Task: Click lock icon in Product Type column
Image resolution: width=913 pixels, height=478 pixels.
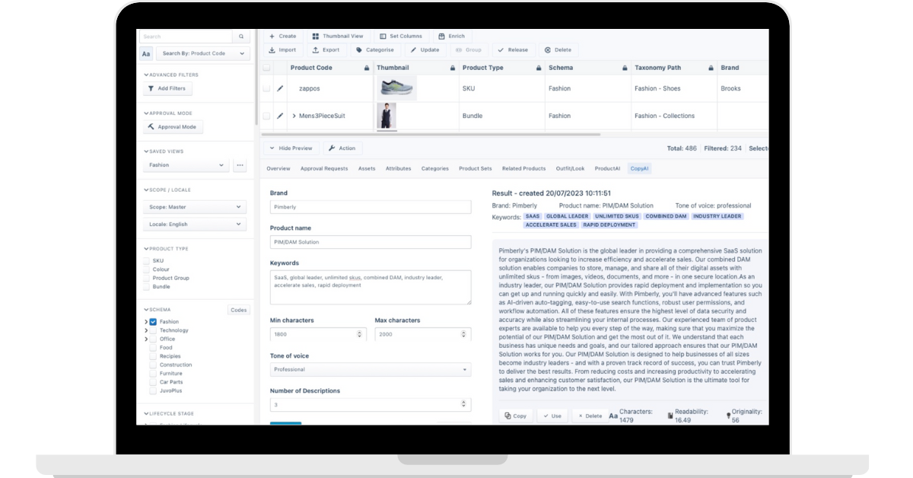Action: tap(538, 68)
